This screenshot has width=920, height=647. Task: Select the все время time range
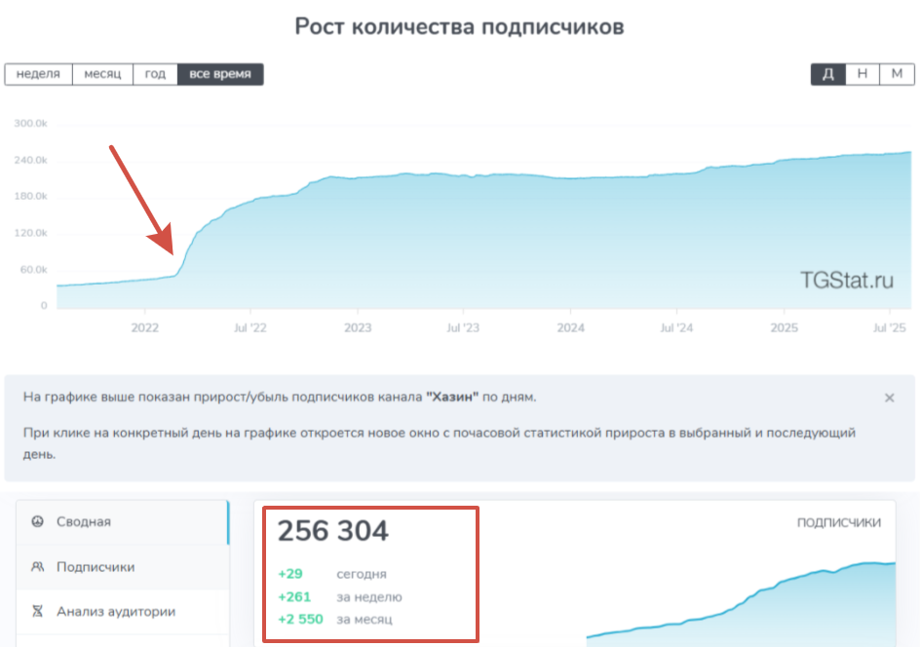(x=220, y=74)
